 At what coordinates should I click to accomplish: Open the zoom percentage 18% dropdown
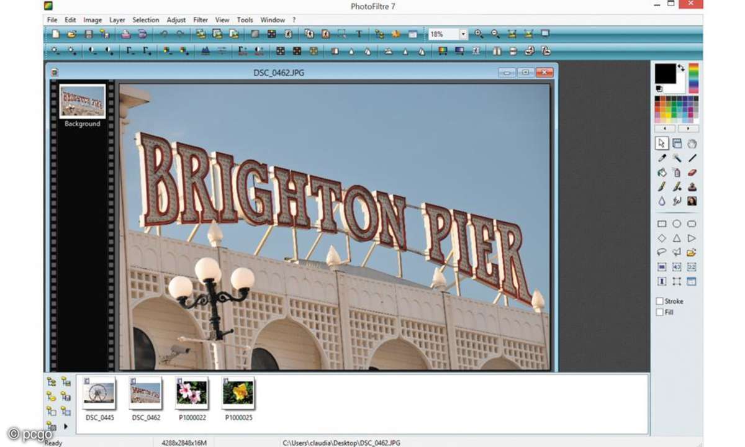(463, 34)
